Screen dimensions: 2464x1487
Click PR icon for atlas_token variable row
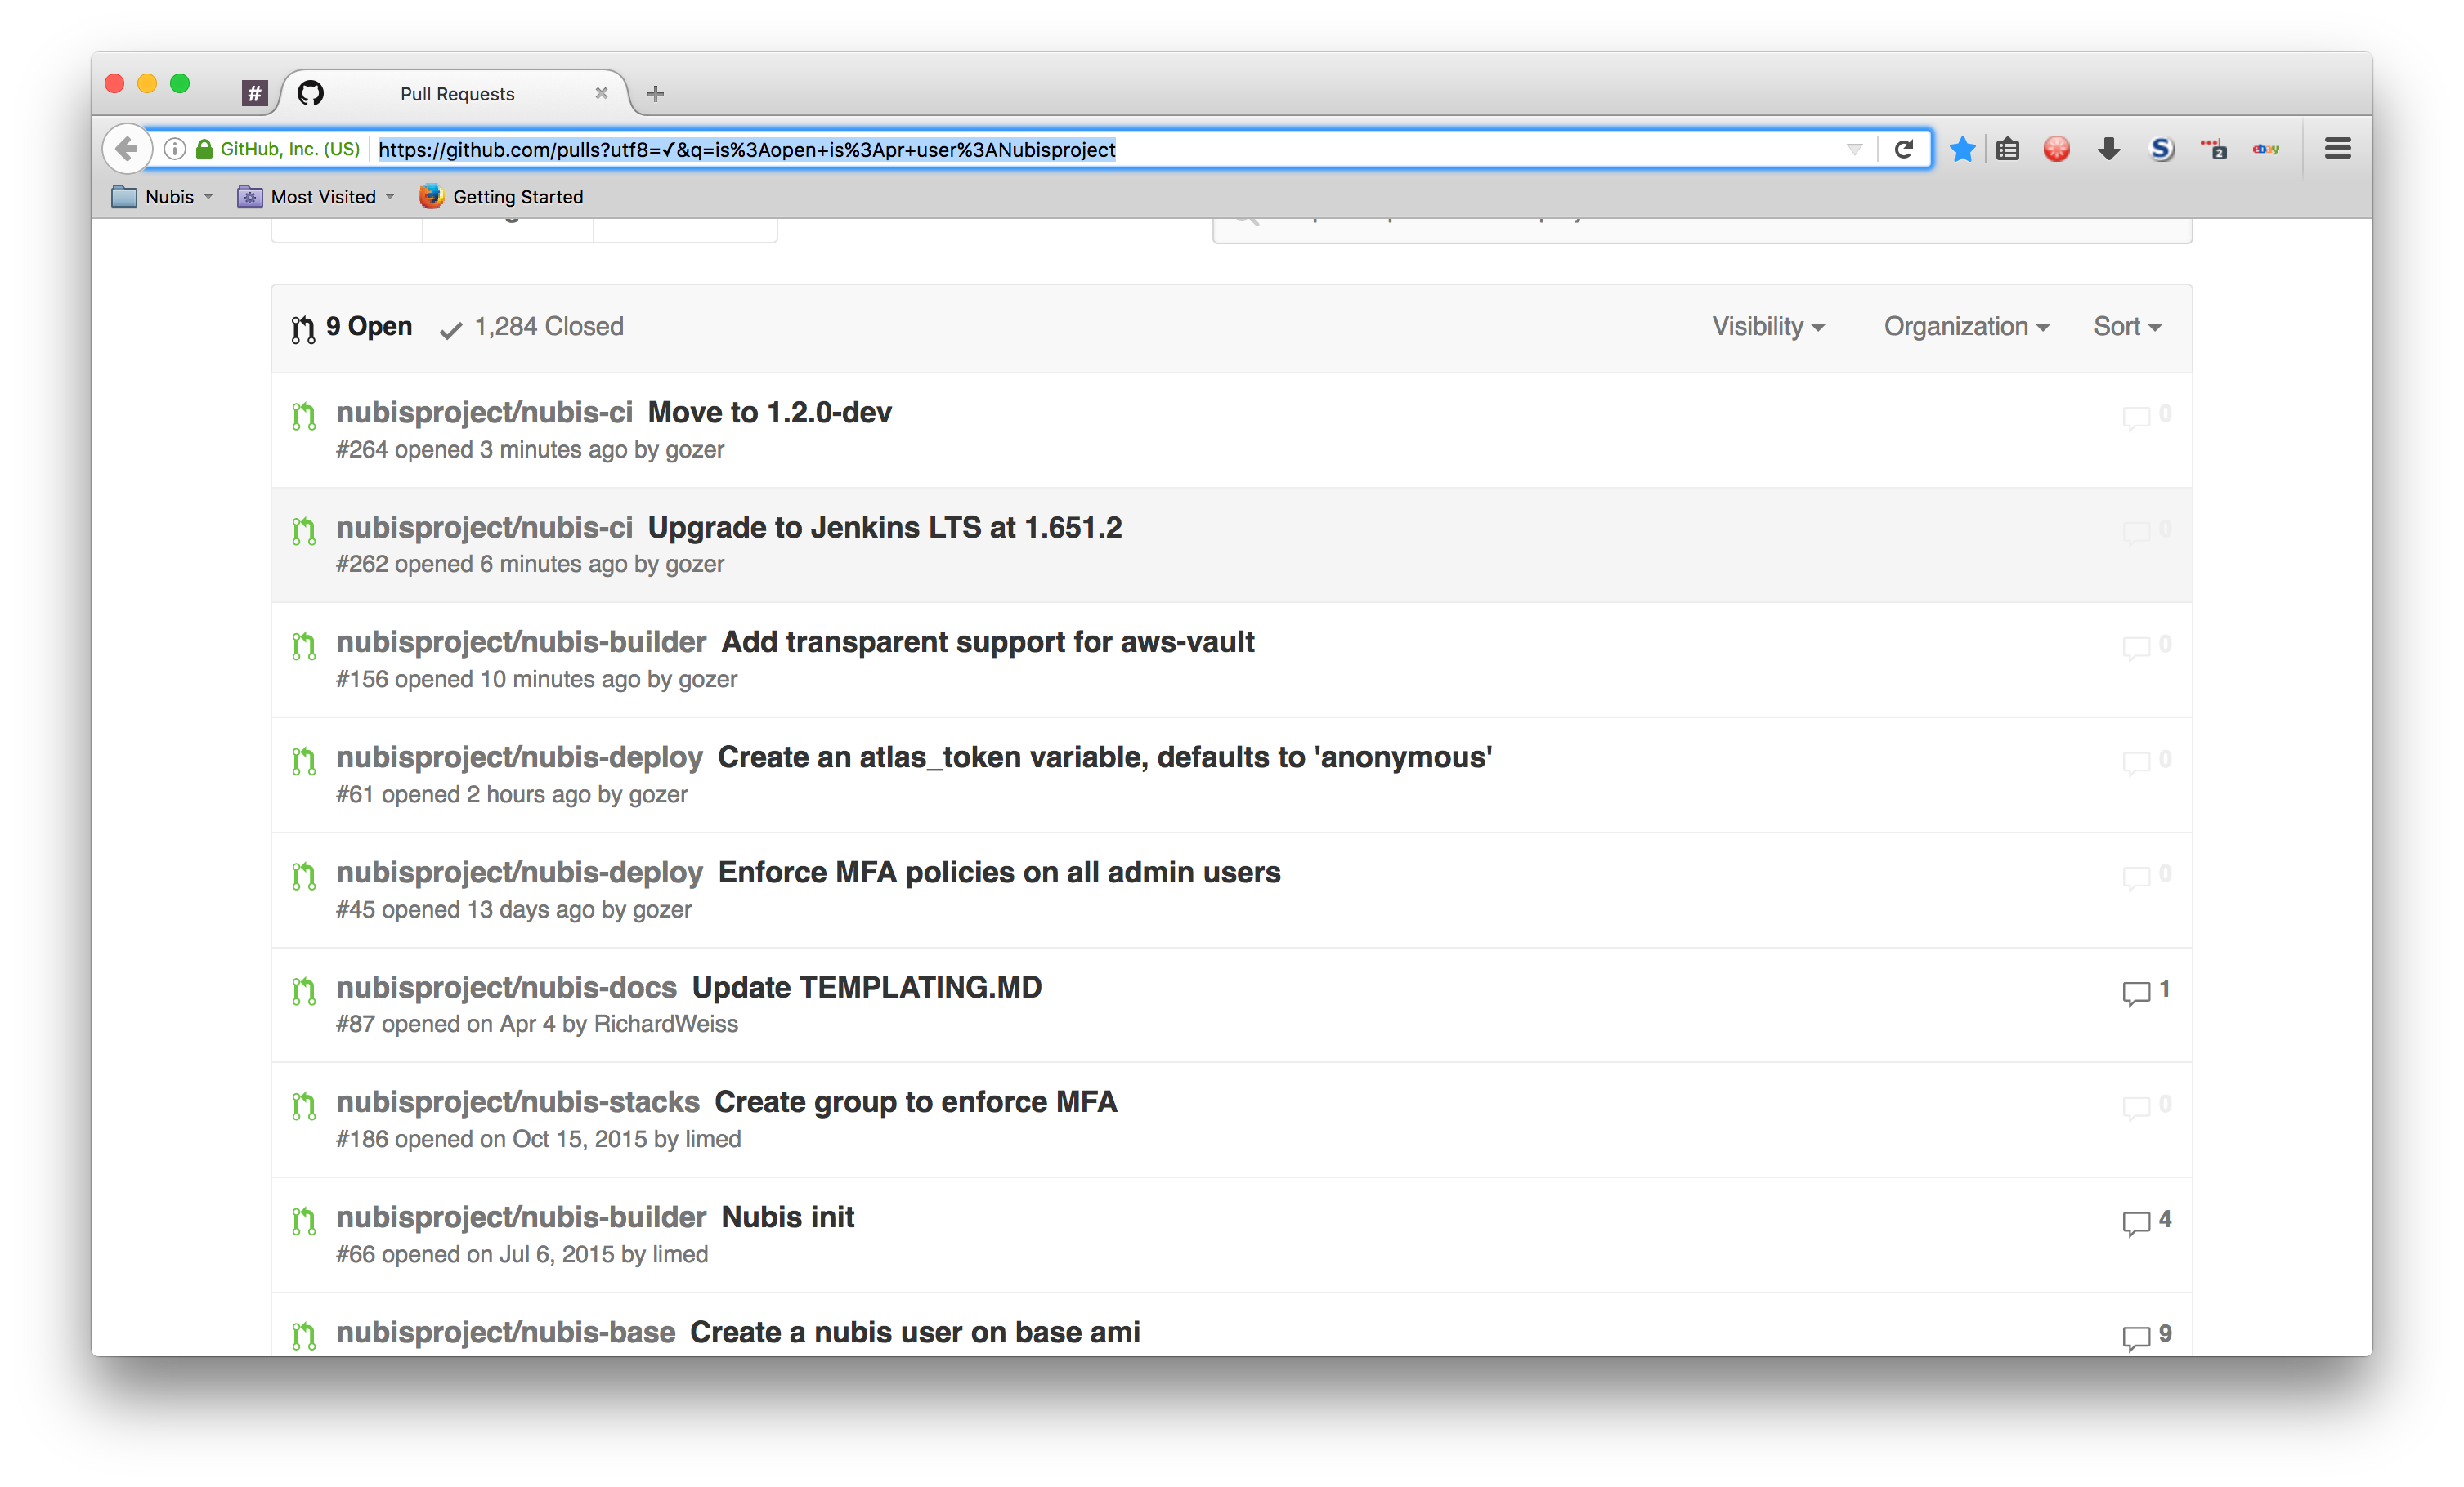(303, 760)
